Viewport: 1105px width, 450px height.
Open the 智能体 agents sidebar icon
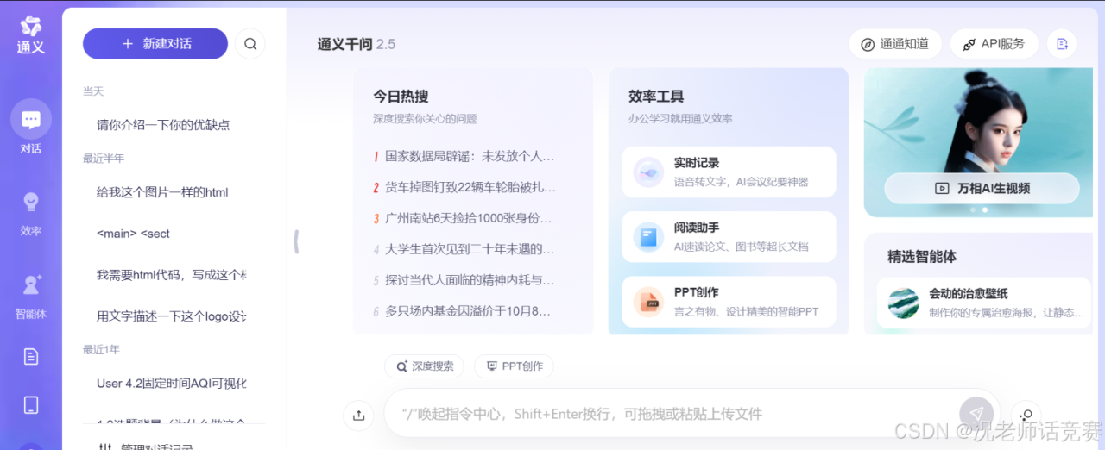[31, 286]
